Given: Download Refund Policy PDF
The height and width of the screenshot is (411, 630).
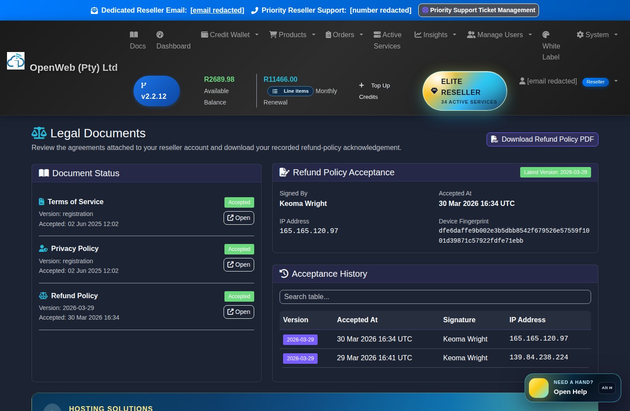Looking at the screenshot, I should pyautogui.click(x=542, y=139).
